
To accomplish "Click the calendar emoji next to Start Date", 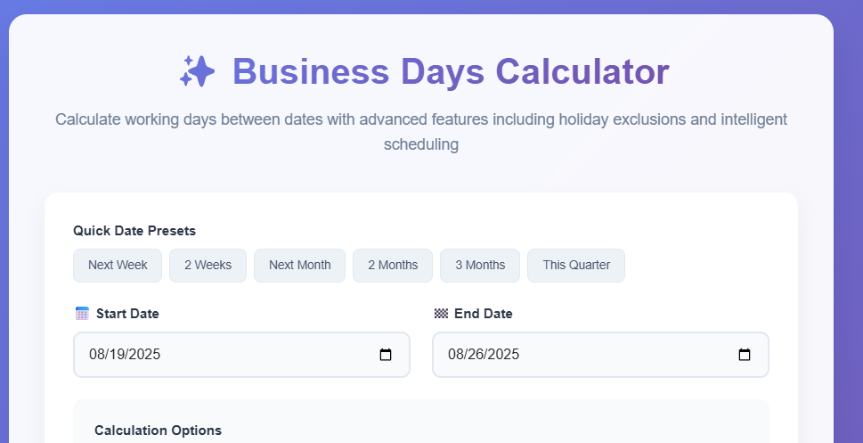I will [x=82, y=314].
